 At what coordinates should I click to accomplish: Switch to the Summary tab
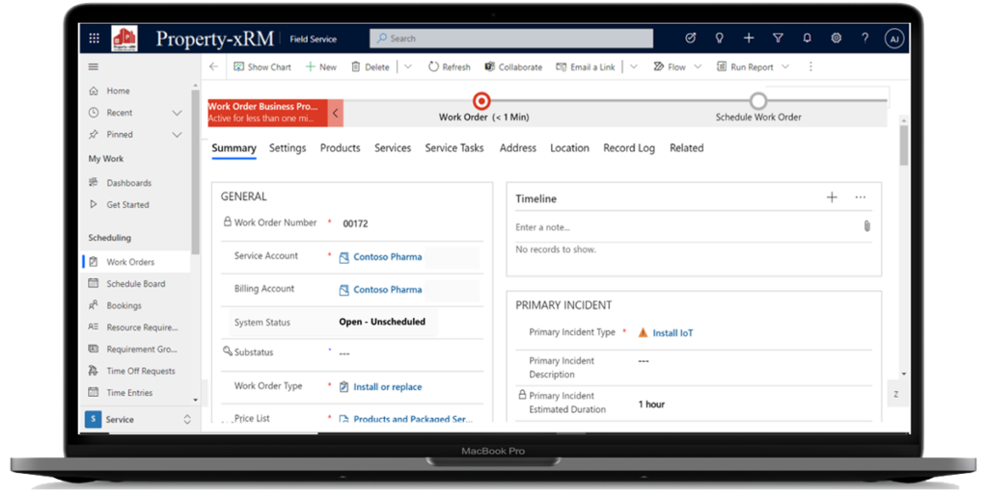[233, 148]
